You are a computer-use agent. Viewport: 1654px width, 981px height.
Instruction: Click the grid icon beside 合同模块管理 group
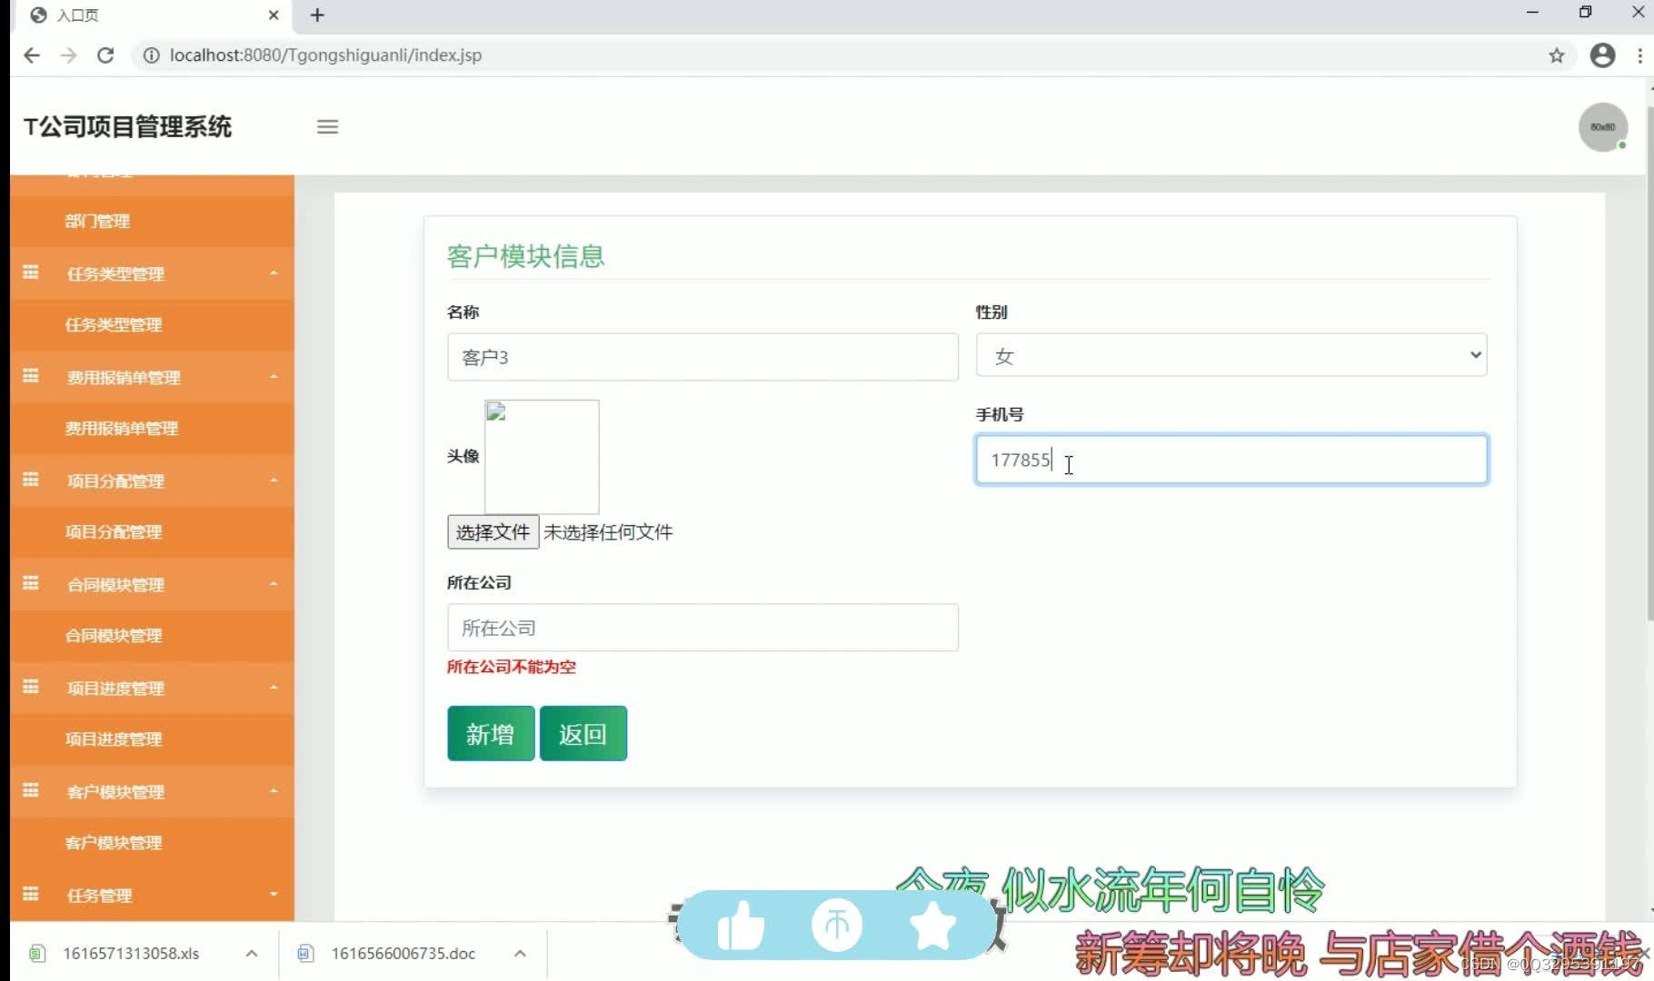(31, 583)
